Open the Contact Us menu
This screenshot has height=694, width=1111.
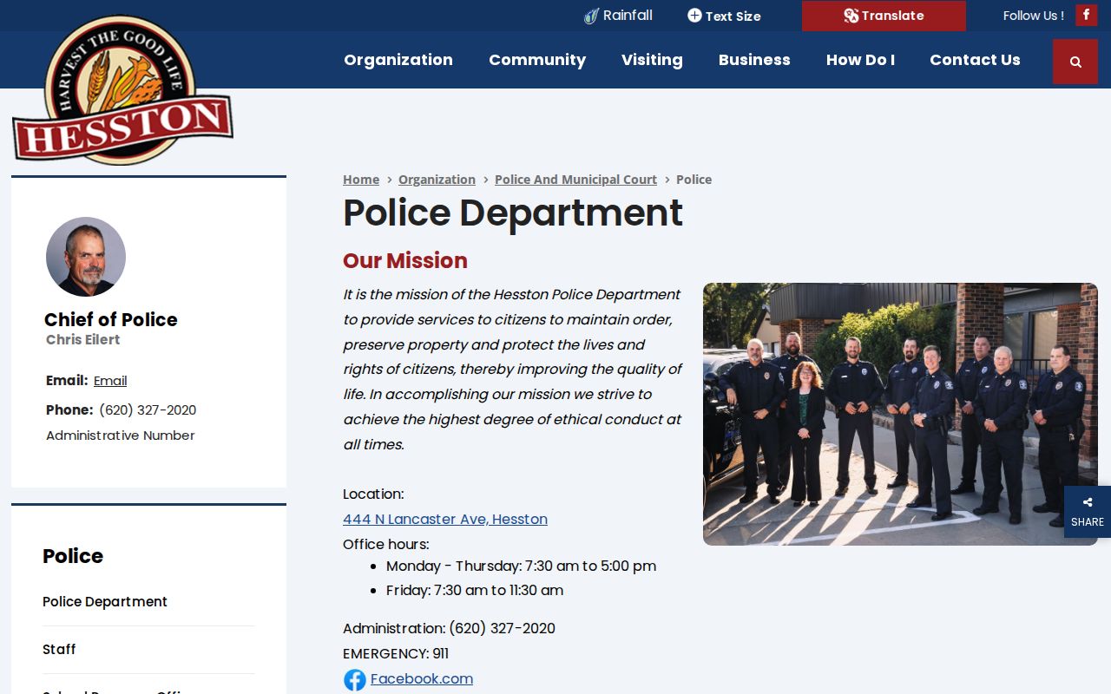975,60
